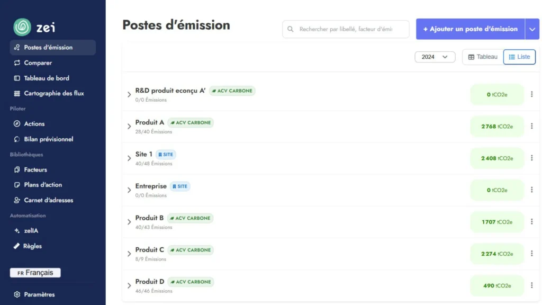
Task: Expand the Site 1 row
Action: click(x=129, y=158)
